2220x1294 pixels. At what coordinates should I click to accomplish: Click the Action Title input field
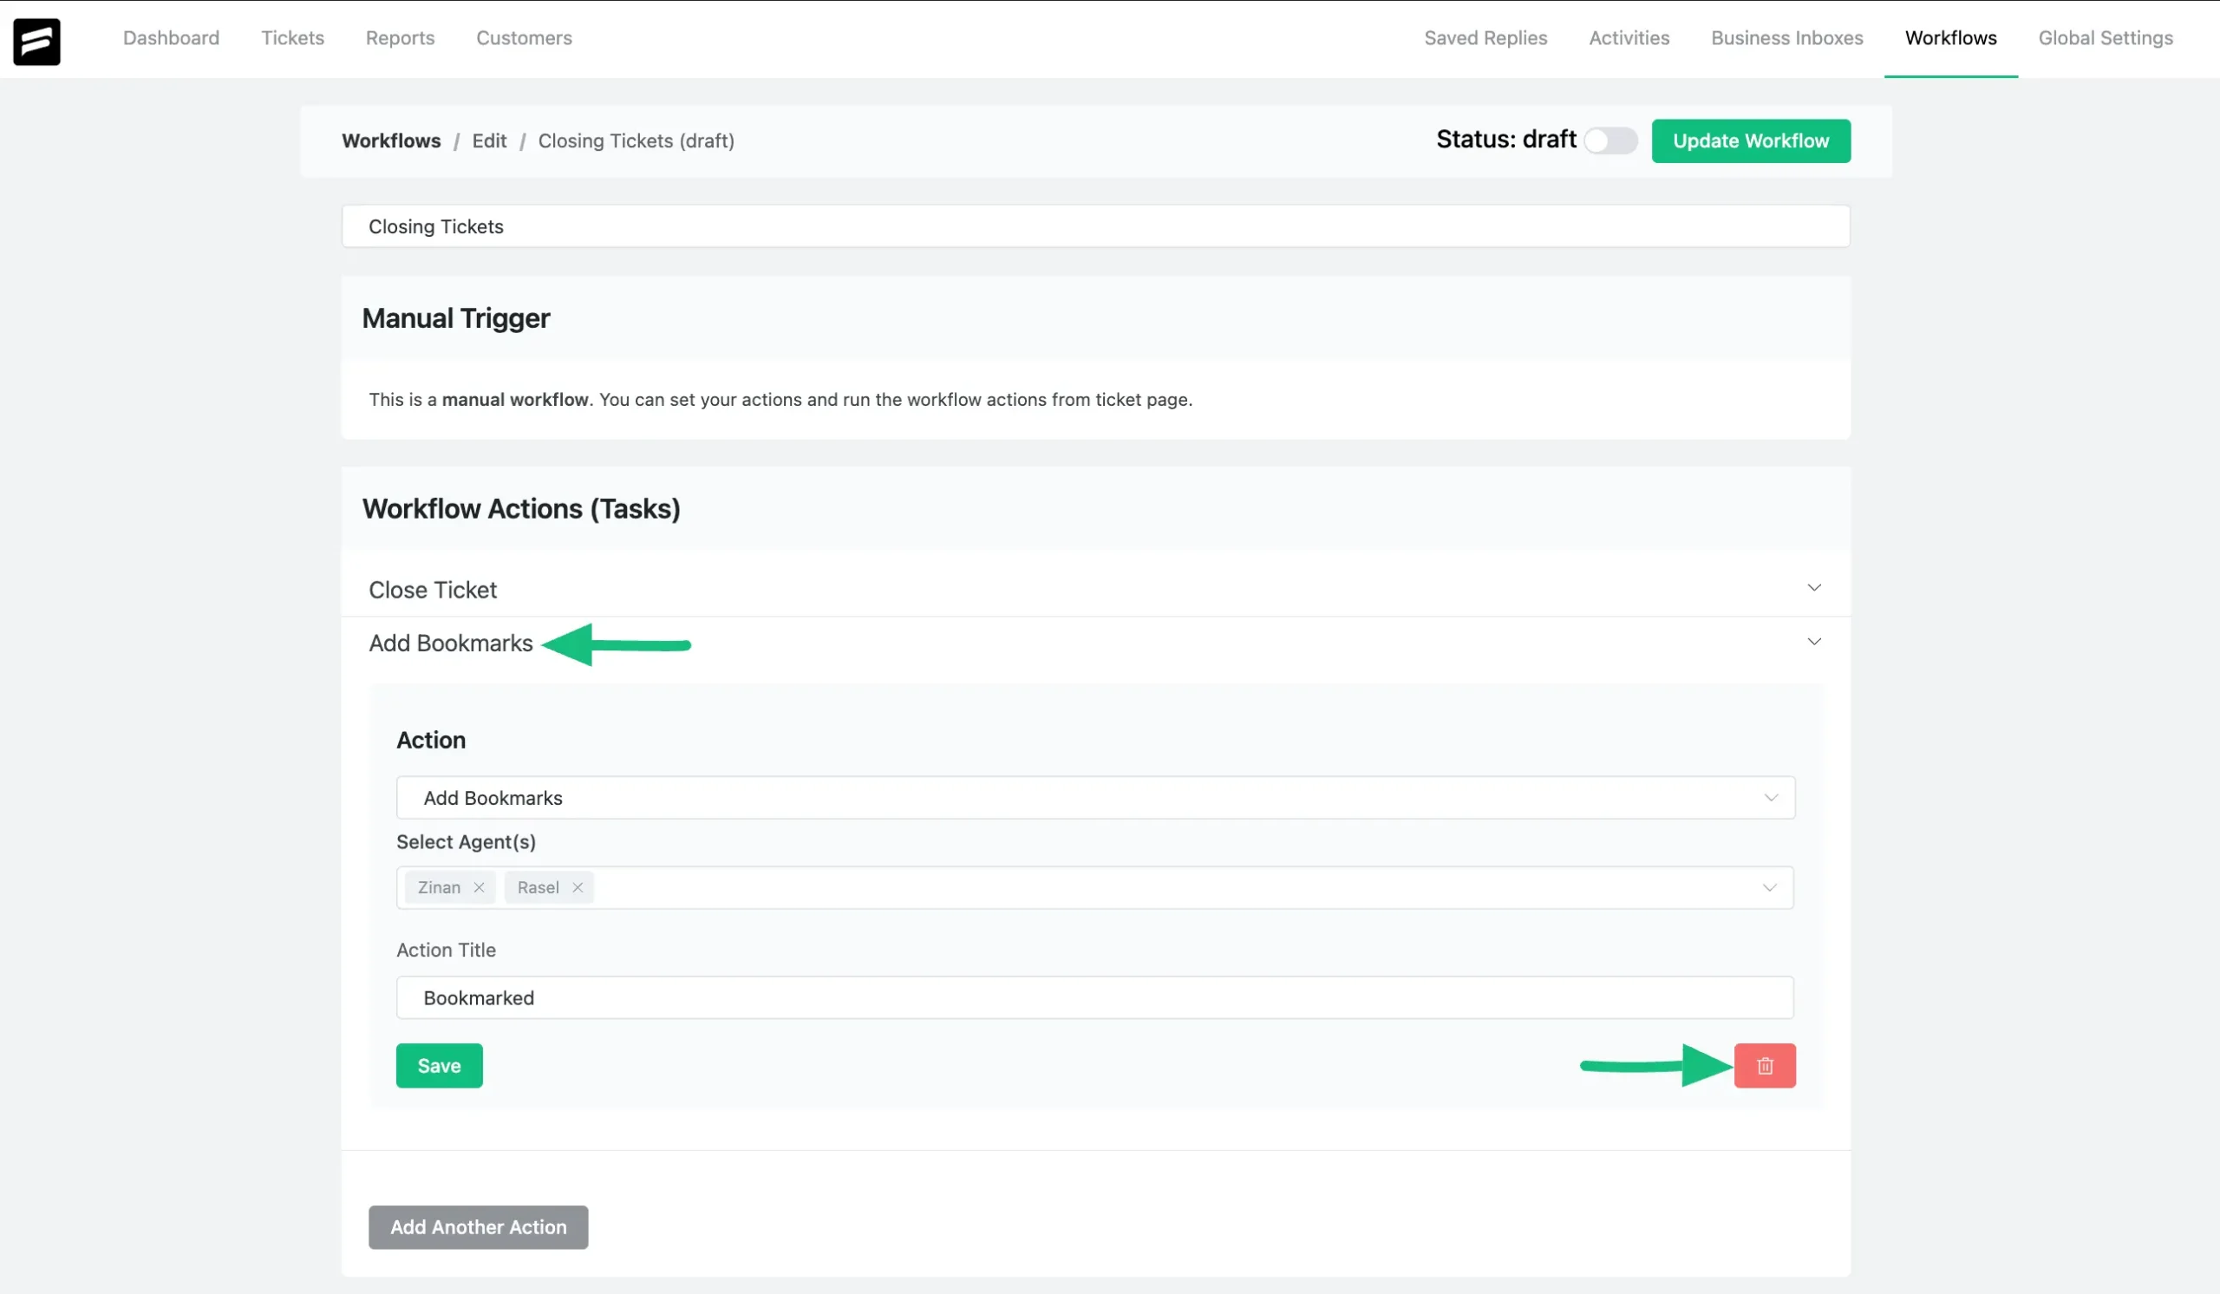coord(1093,997)
